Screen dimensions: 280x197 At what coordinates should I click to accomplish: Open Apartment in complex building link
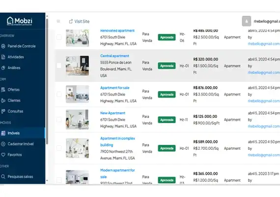[117, 141]
